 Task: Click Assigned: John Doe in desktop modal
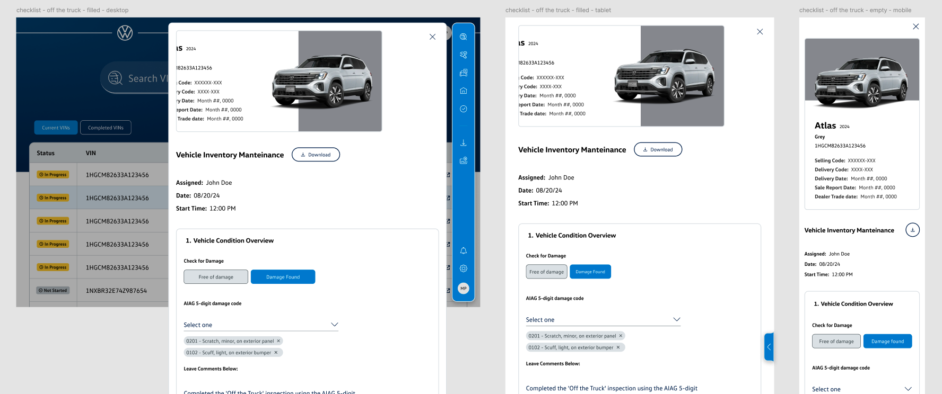[204, 183]
